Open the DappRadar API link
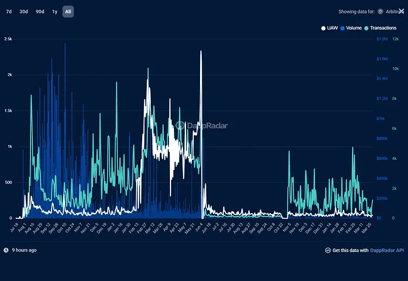Screen dimensions: 408x281 [387, 250]
